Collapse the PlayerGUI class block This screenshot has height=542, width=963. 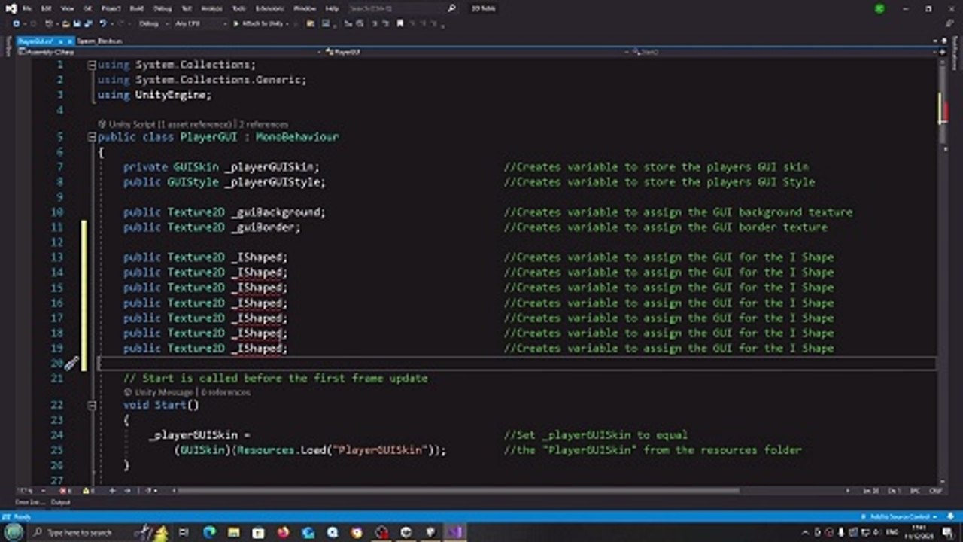(x=92, y=137)
